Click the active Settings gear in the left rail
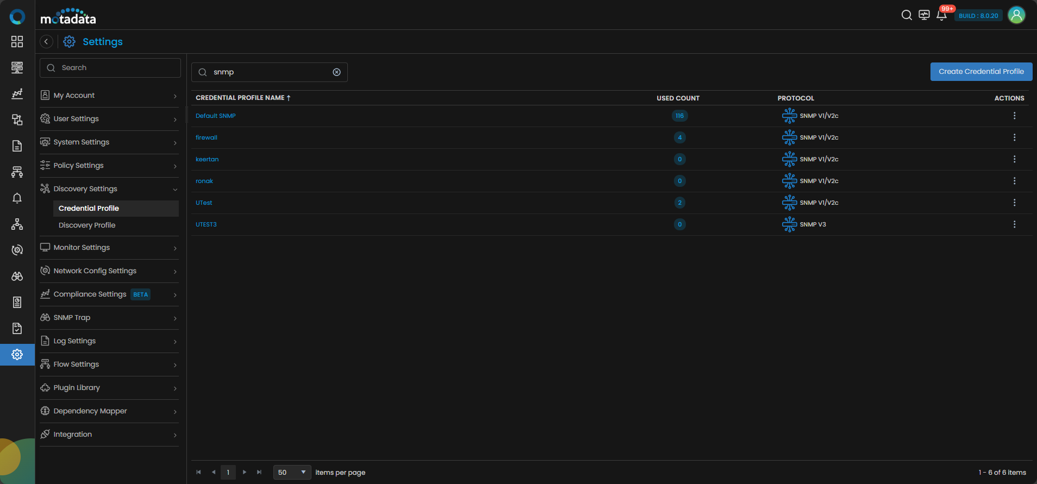This screenshot has width=1037, height=484. pos(17,355)
